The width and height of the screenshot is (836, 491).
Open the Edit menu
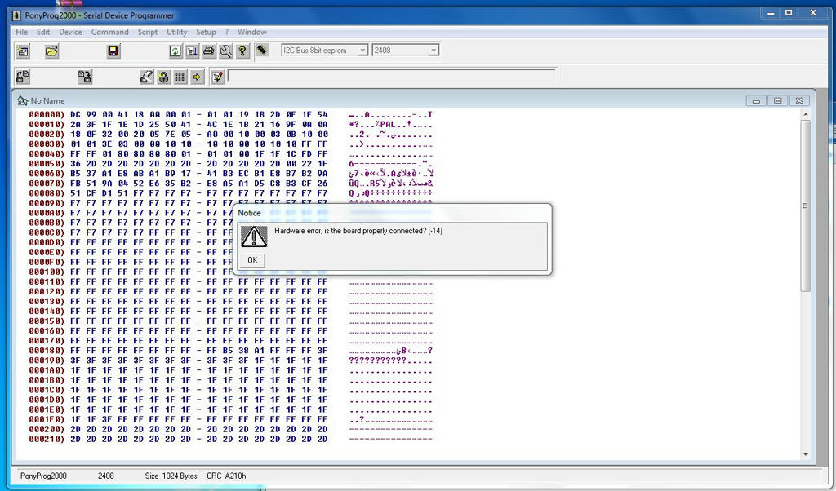[x=43, y=32]
